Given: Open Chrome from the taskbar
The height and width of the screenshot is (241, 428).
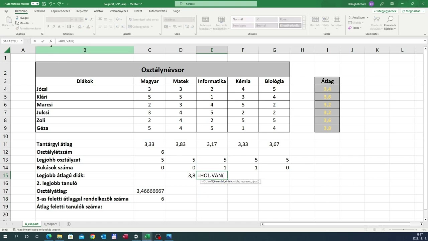Looking at the screenshot, I should pos(92,236).
